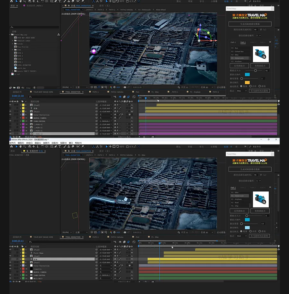Select the dashed path style radio in lower panel

260,231
